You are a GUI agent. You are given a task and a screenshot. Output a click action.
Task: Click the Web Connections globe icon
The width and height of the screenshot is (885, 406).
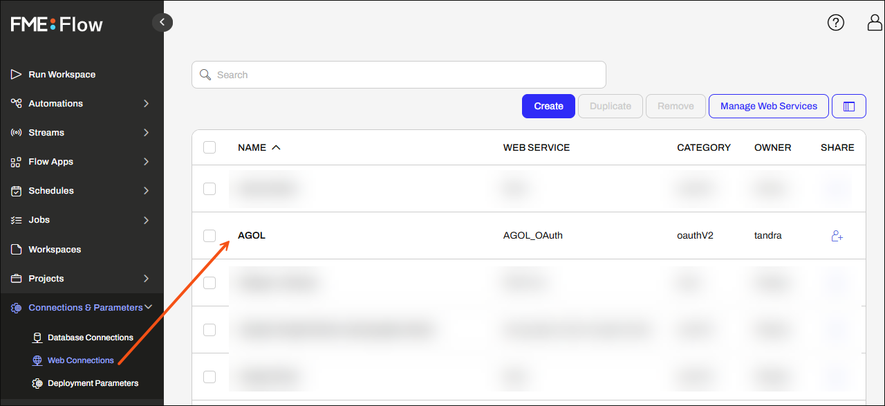pos(37,360)
